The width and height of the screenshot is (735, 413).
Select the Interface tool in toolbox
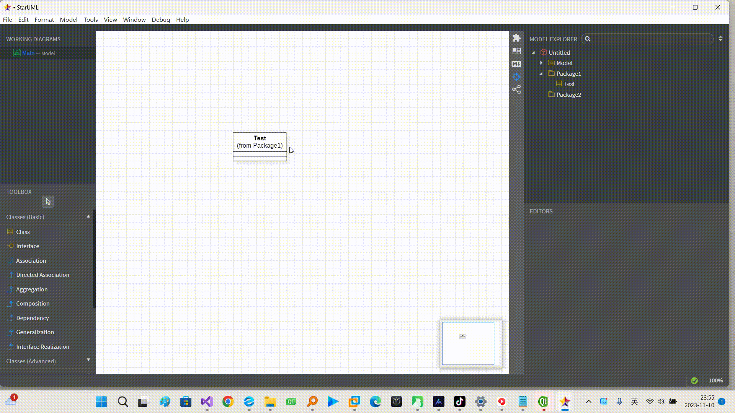click(x=28, y=246)
